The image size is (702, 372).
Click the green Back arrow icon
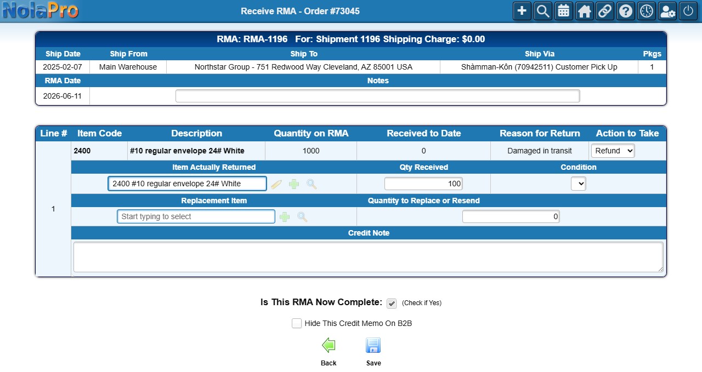[x=329, y=345]
